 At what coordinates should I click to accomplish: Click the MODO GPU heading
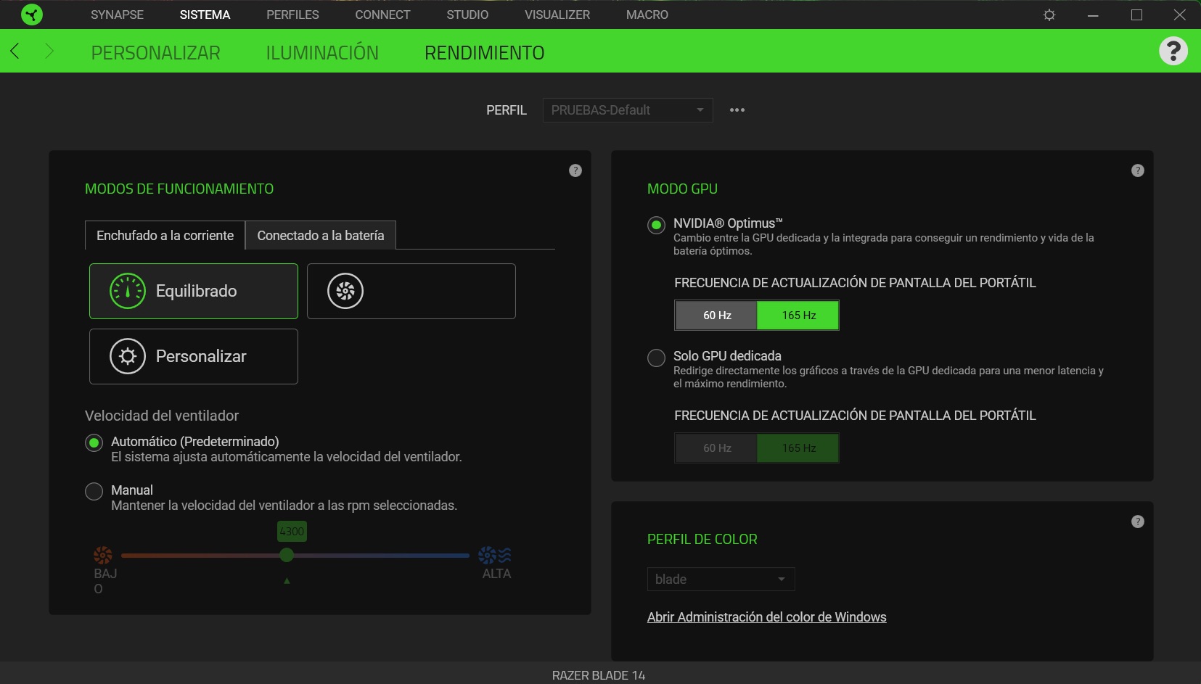pos(682,189)
